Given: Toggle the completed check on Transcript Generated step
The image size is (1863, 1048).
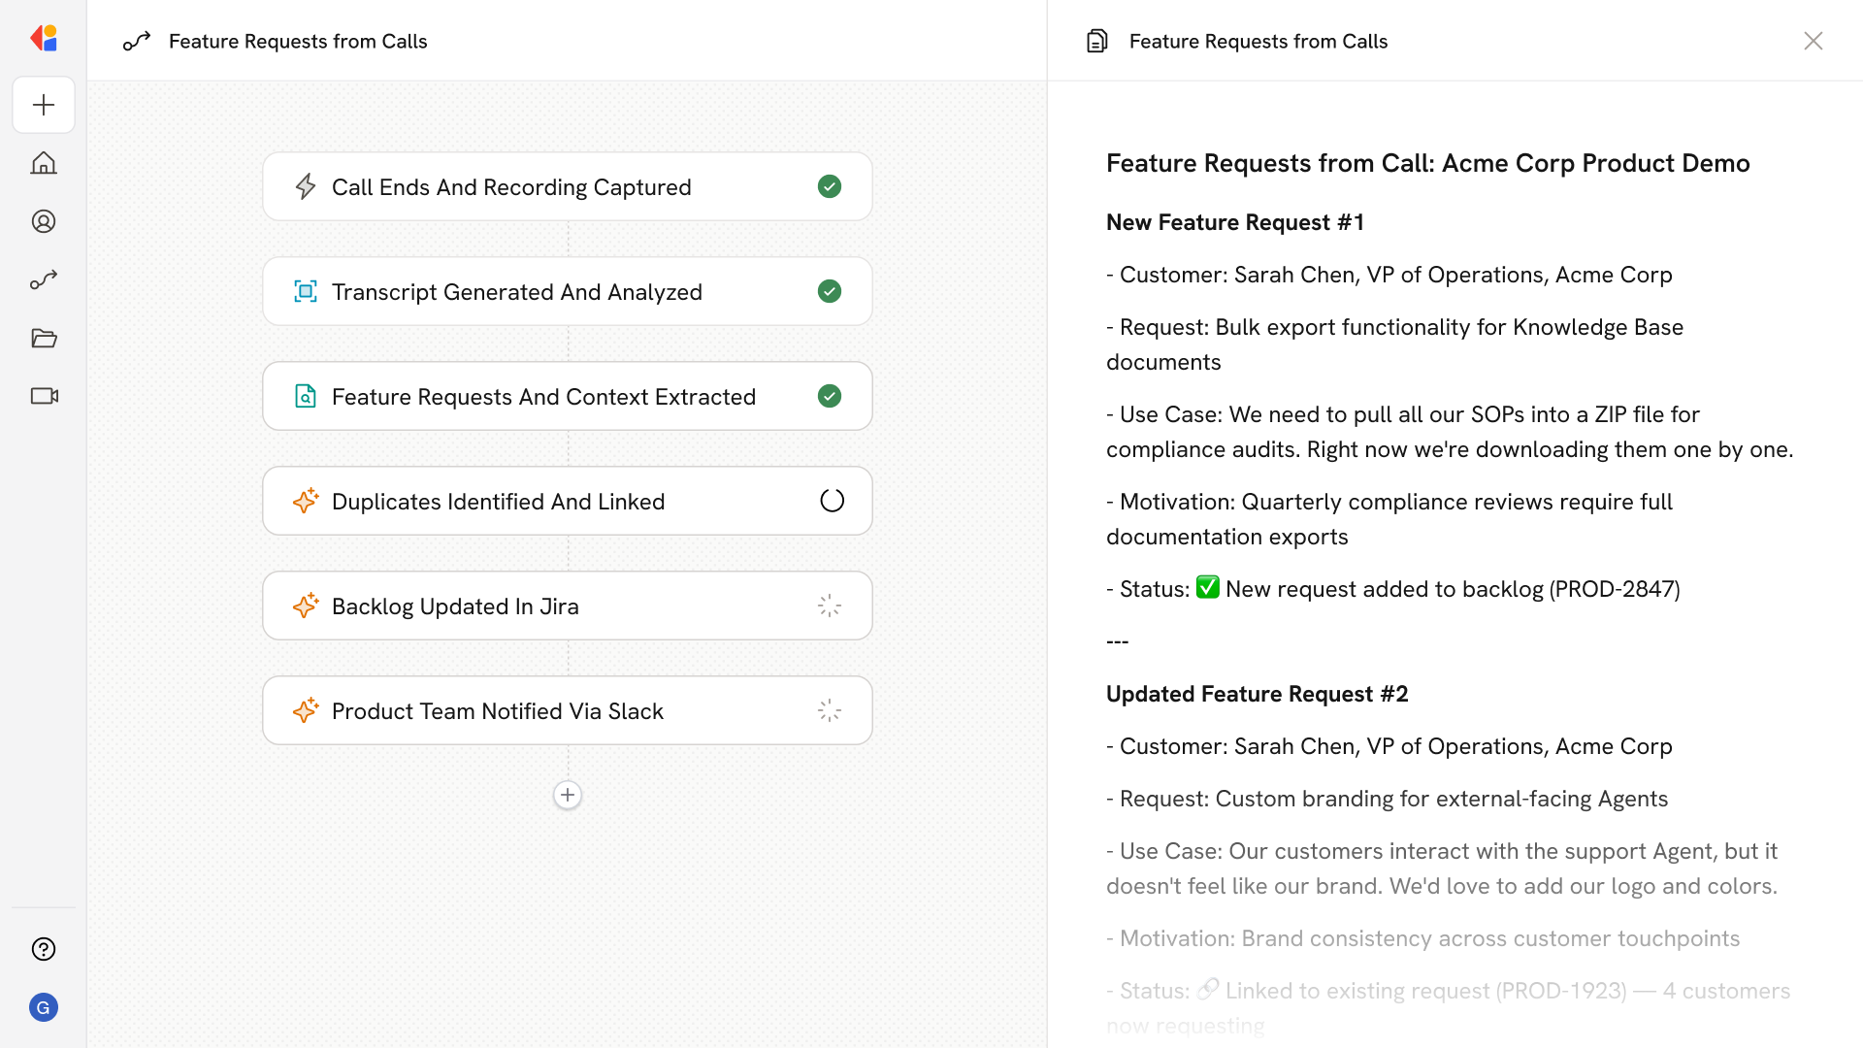Looking at the screenshot, I should coord(830,291).
